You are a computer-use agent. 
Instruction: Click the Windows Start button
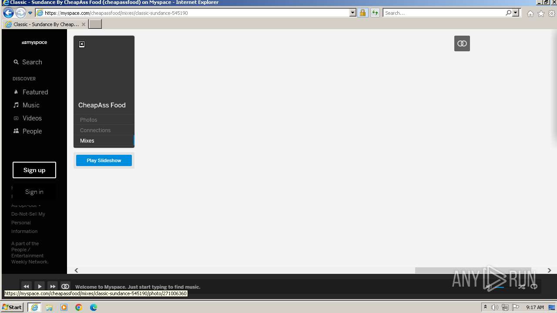click(12, 307)
